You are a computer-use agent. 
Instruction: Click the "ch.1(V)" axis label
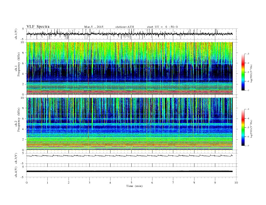point(16,34)
